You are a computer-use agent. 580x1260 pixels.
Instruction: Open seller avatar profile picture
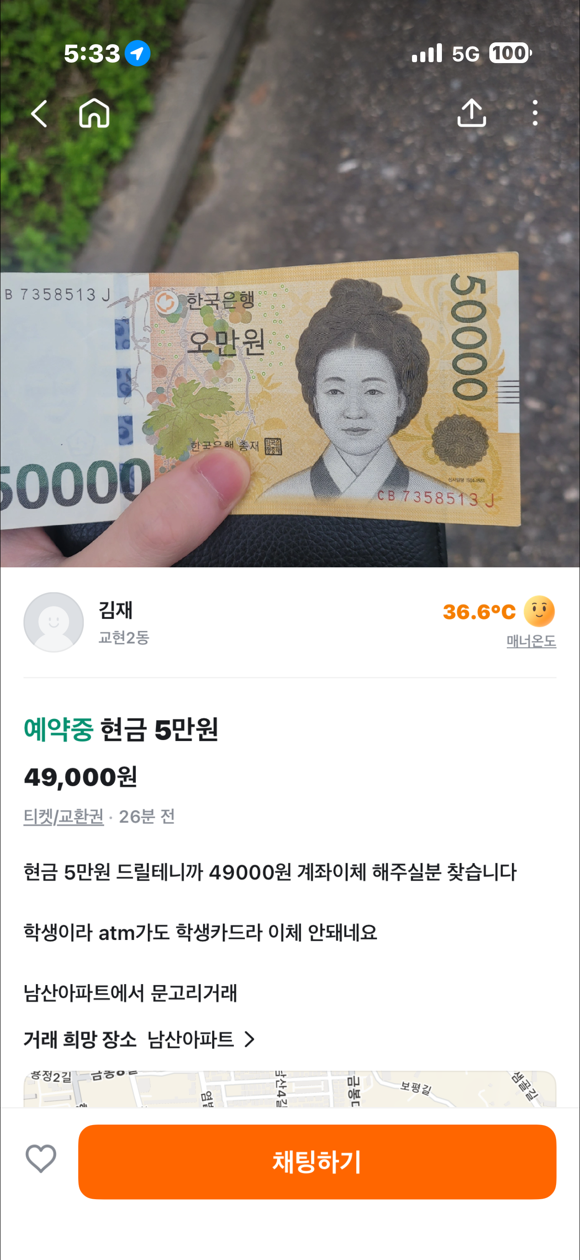pyautogui.click(x=54, y=622)
